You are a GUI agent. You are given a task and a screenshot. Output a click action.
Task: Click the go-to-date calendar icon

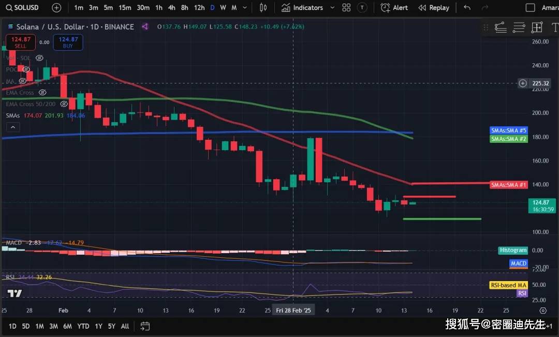[144, 326]
